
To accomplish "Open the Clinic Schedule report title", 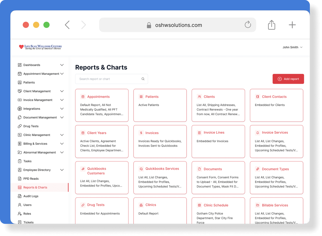I will 216,205.
